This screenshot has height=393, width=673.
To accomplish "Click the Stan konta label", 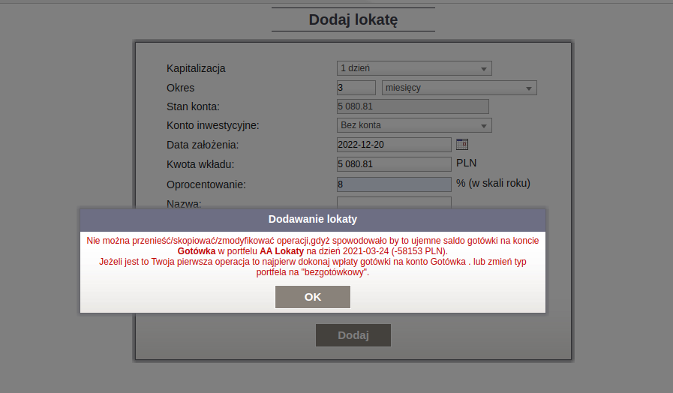I will 193,106.
